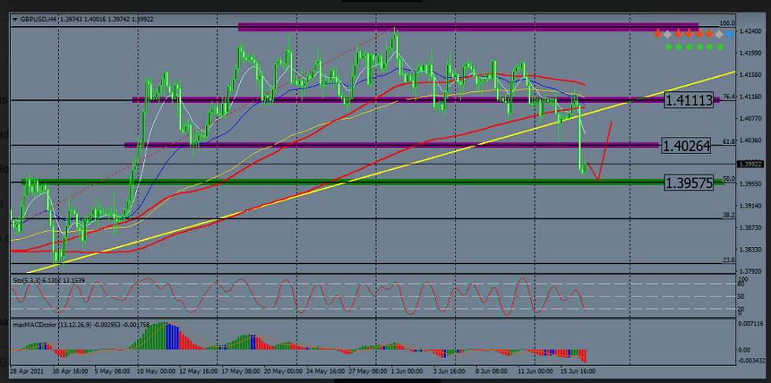Click the 10 May 00:00 time axis label
The width and height of the screenshot is (771, 383).
155,368
